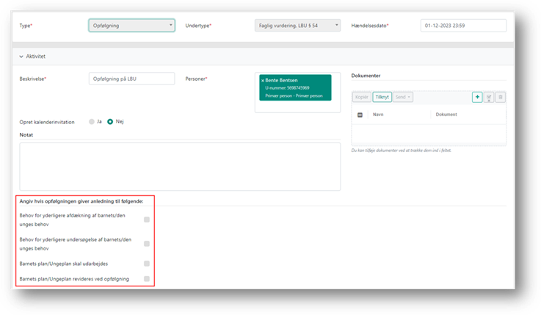The width and height of the screenshot is (541, 315).
Task: Click inside the Notat text area
Action: [x=180, y=165]
